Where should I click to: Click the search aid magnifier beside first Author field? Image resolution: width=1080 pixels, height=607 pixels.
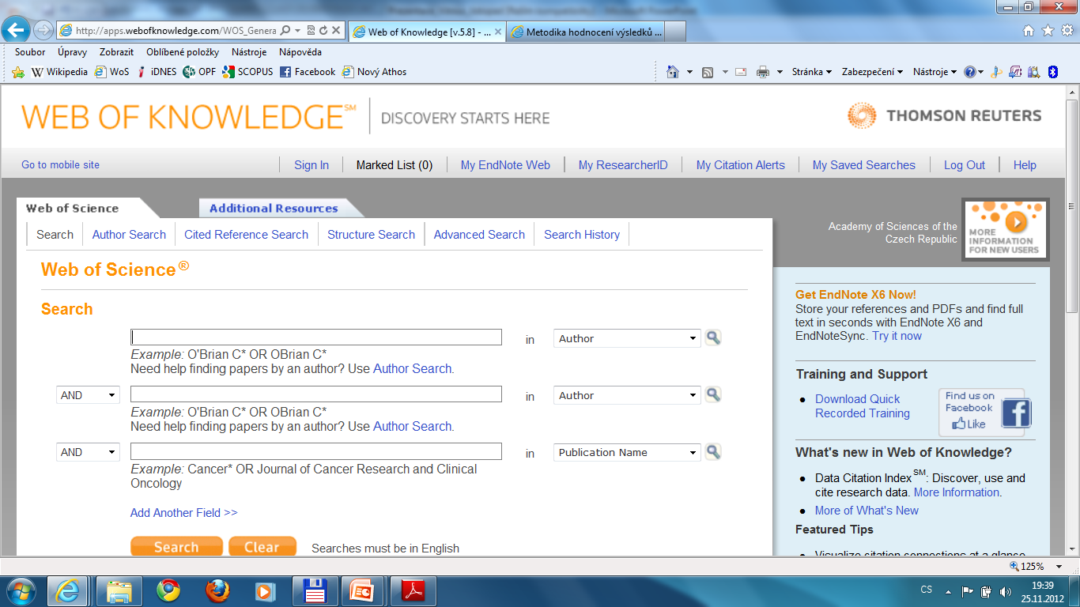pyautogui.click(x=713, y=338)
